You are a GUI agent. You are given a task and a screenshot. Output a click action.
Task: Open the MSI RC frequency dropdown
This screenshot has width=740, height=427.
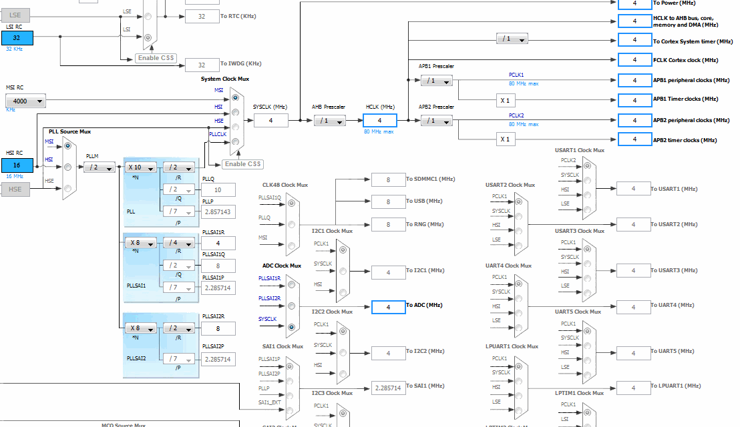25,100
